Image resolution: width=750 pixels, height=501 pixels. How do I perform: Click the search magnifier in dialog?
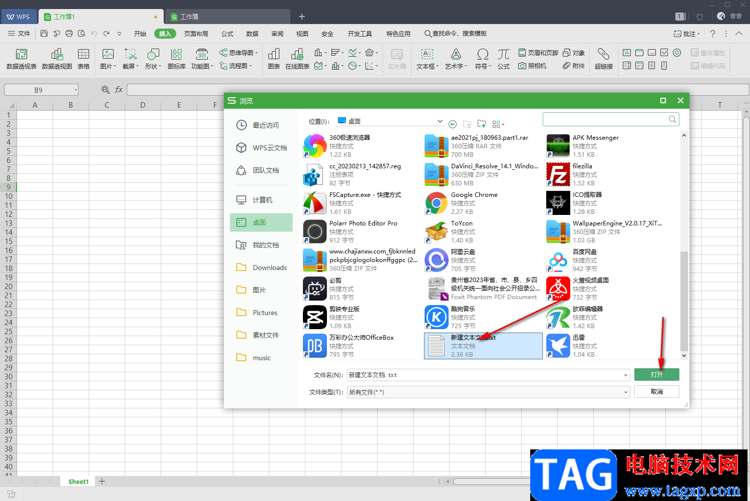point(672,119)
